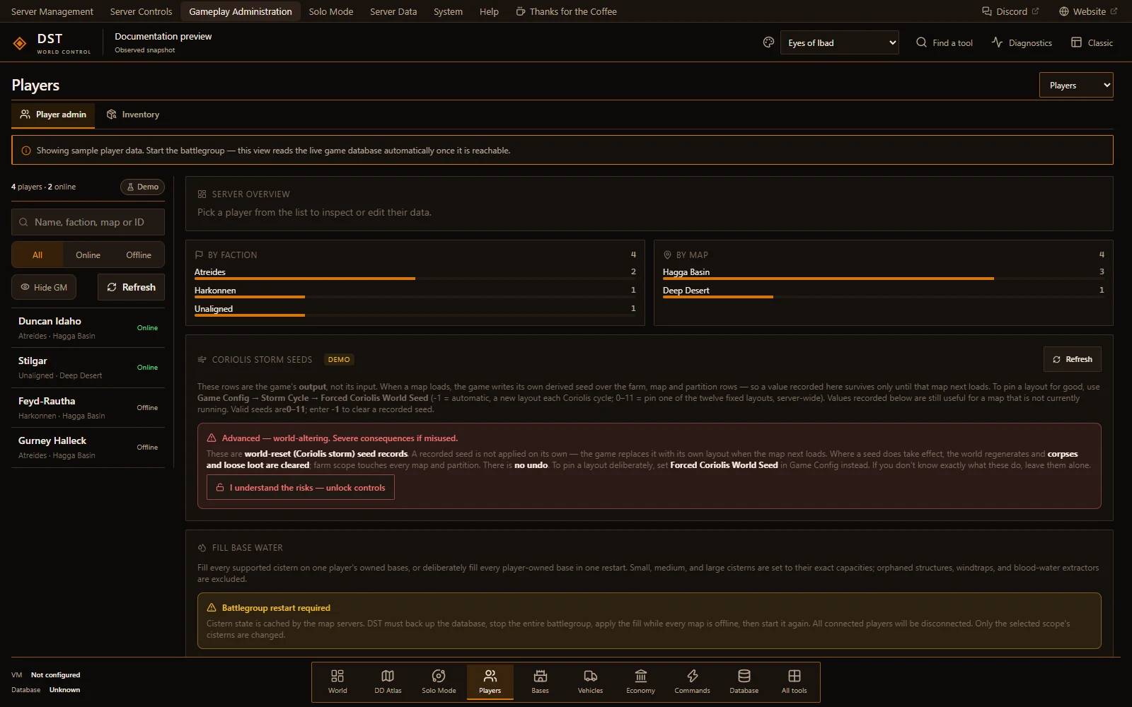Screen dimensions: 1132x707
Task: Select player Gurney Halleck
Action: (x=88, y=448)
